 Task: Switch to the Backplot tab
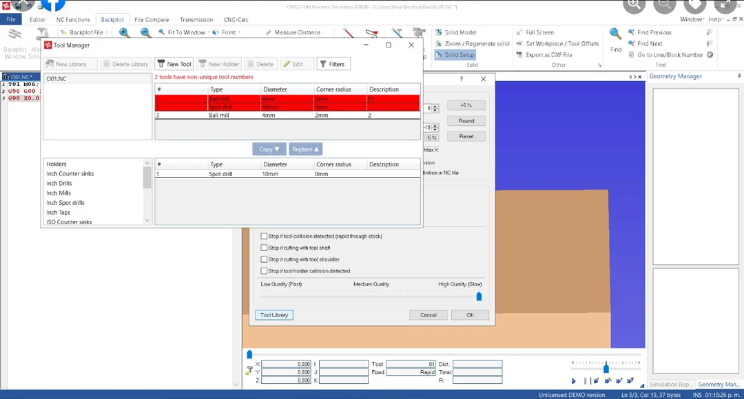112,19
